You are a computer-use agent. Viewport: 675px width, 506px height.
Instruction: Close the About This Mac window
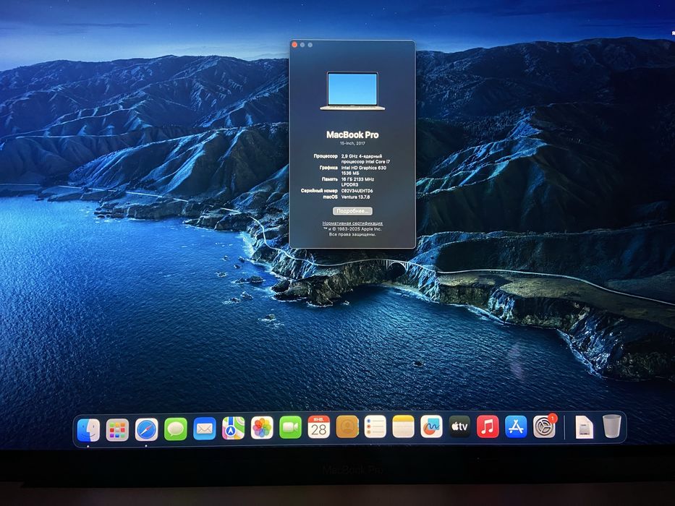pos(294,45)
